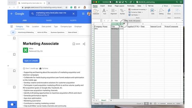Open the Cell Styles dropdown
Image resolution: width=192 pixels, height=108 pixels.
[x=134, y=15]
